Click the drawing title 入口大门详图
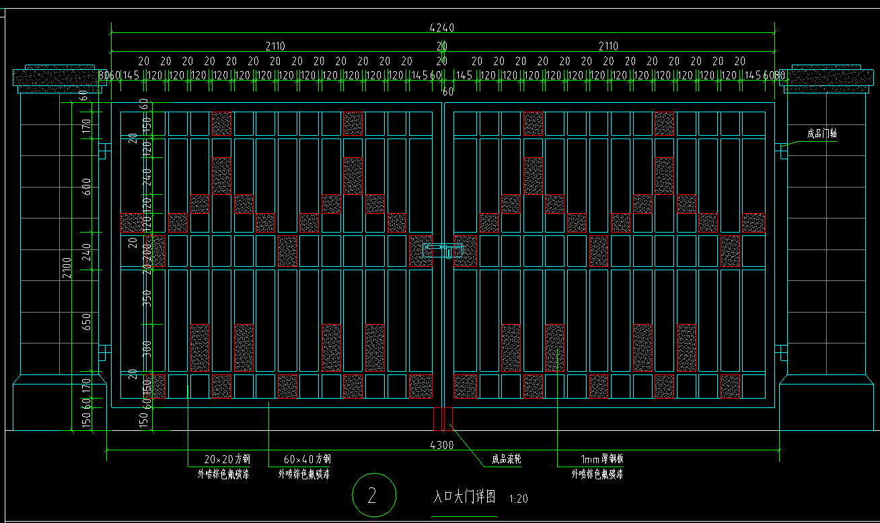 pos(464,497)
